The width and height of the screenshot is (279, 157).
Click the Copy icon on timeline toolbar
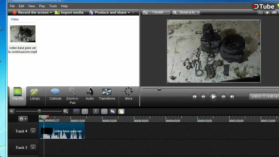click(113, 112)
